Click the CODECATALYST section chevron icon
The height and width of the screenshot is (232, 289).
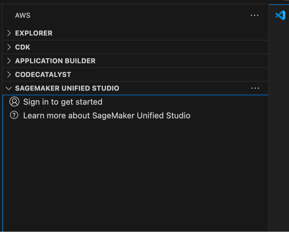(9, 75)
